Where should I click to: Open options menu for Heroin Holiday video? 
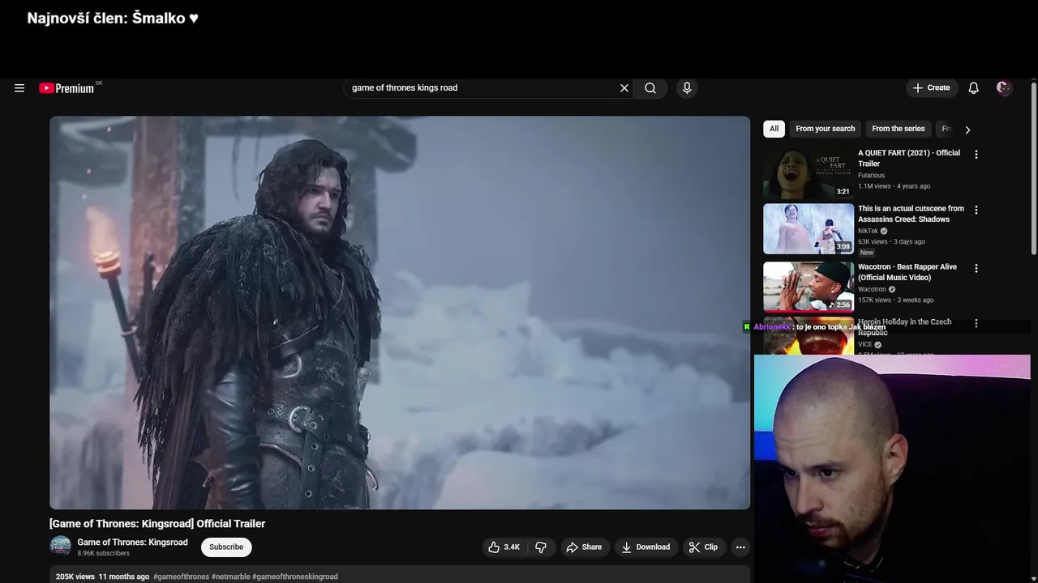(976, 323)
